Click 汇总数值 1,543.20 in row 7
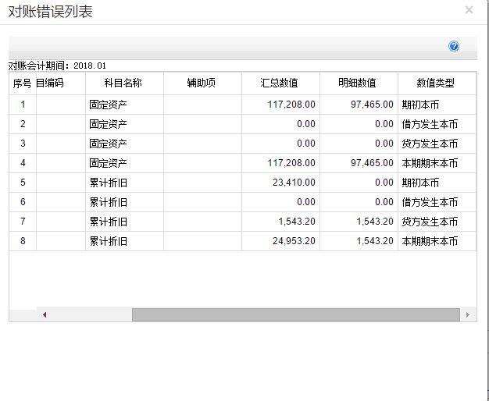 [297, 222]
